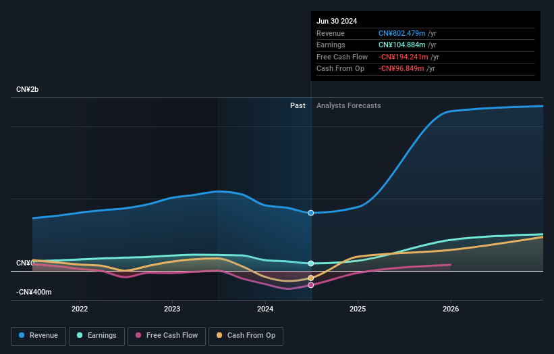This screenshot has height=354, width=554.
Task: Select the Earnings data point marker on the chart
Action: (x=311, y=263)
